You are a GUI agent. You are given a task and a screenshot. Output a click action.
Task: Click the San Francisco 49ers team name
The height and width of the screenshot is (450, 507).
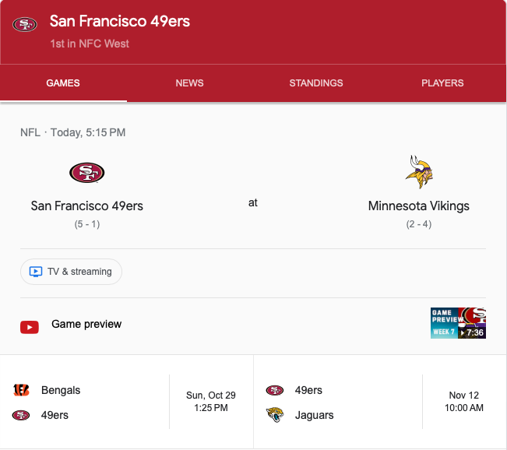point(87,206)
